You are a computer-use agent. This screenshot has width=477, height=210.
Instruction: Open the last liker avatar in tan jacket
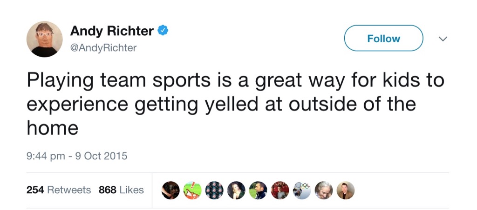[346, 190]
